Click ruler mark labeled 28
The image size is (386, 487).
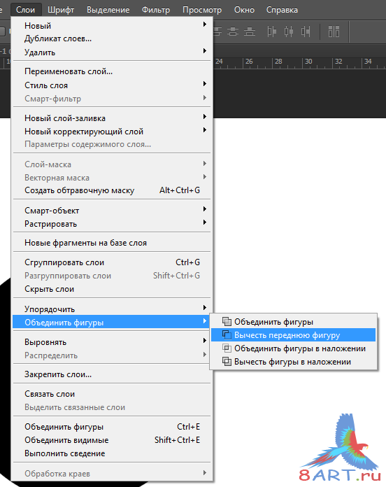[x=278, y=61]
